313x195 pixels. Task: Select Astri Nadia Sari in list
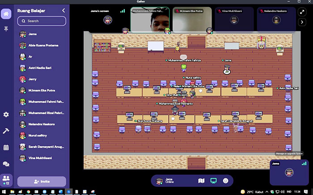(x=42, y=68)
